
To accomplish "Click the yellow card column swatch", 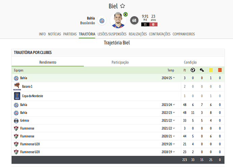I will 211,70.
